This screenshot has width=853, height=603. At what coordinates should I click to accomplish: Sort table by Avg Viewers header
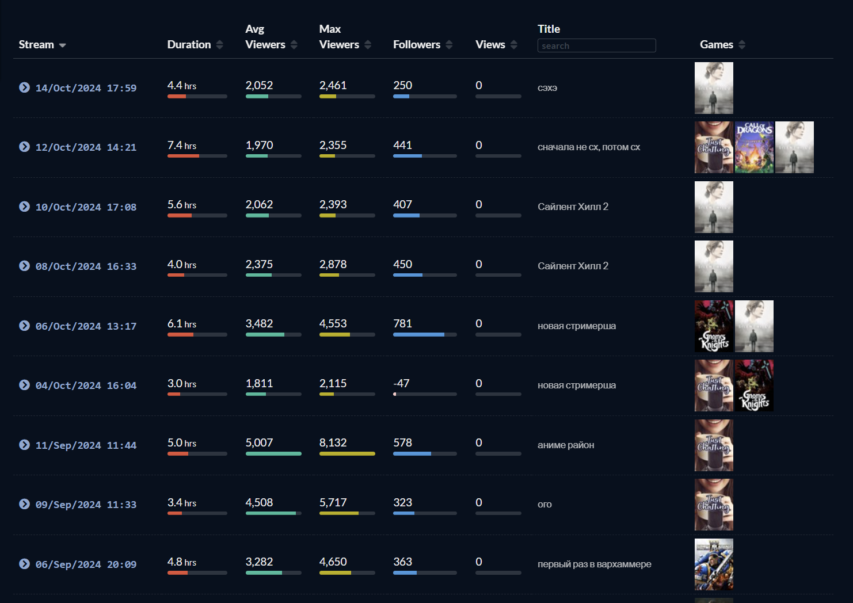click(265, 37)
